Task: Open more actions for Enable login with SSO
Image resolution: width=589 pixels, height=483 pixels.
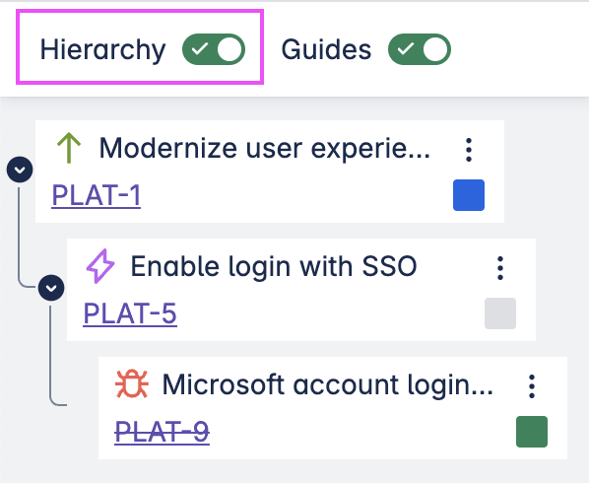Action: click(x=500, y=268)
